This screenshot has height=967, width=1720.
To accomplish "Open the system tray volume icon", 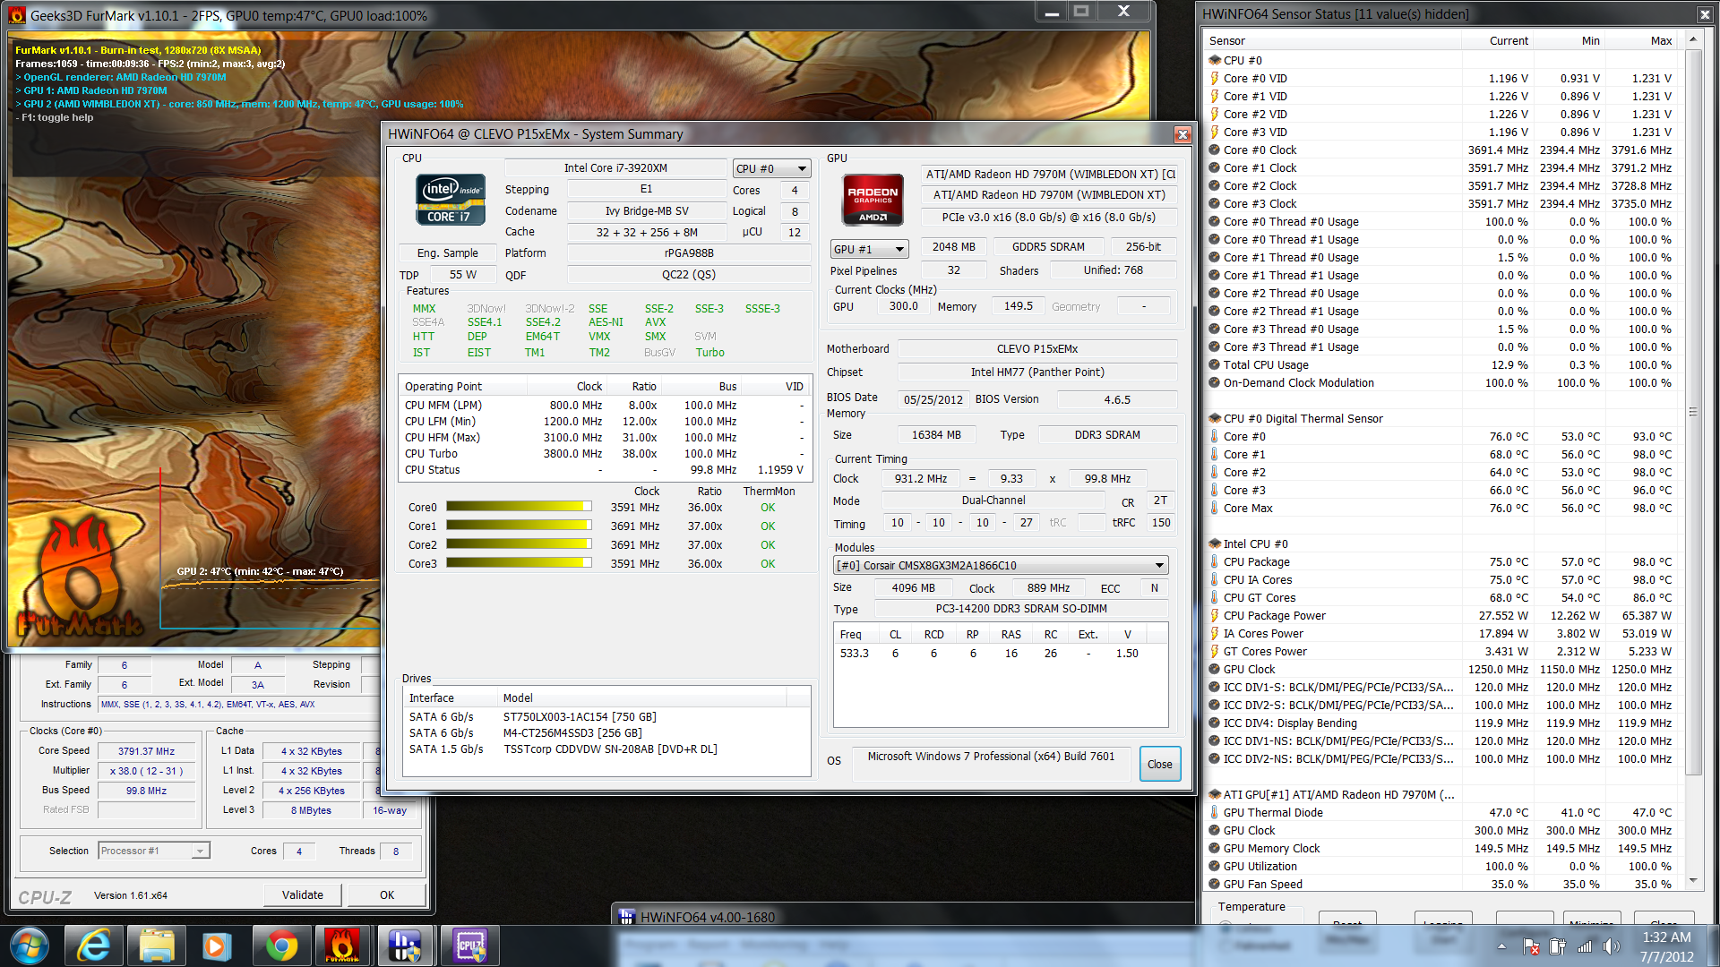I will point(1612,946).
